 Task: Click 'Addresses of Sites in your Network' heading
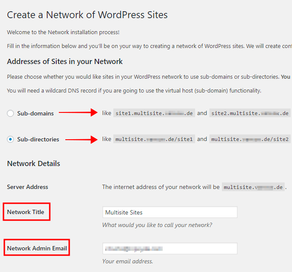65,62
